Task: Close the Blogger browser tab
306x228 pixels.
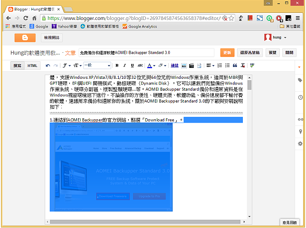Action: (58, 9)
